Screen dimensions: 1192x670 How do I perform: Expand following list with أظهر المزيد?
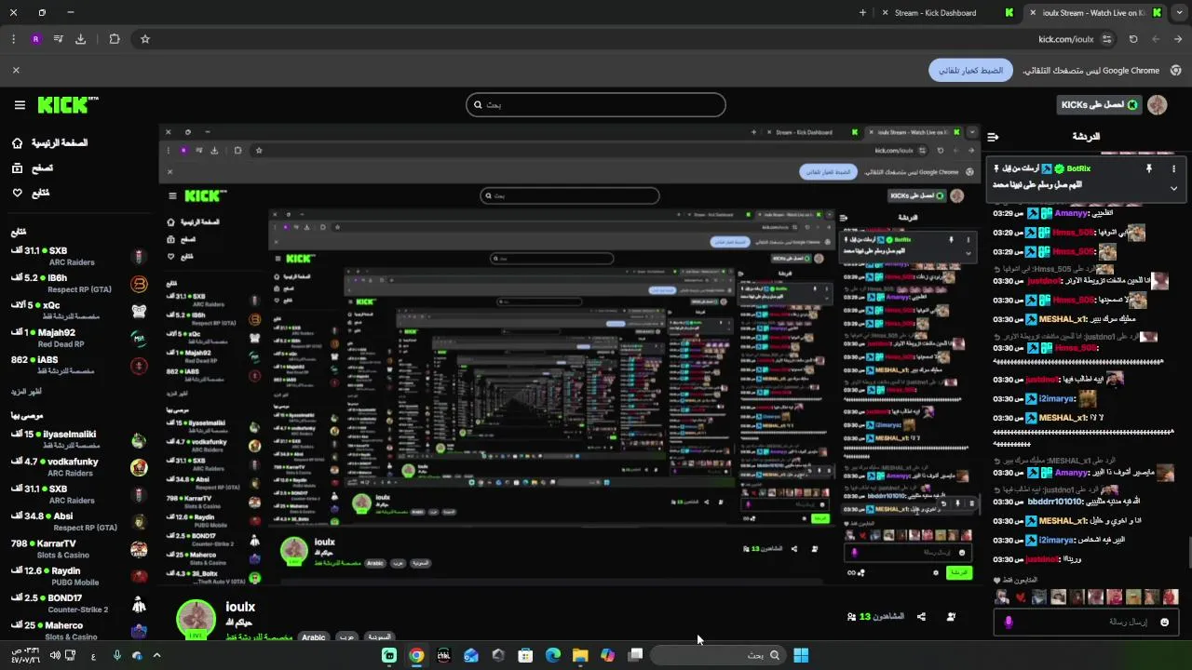click(26, 392)
